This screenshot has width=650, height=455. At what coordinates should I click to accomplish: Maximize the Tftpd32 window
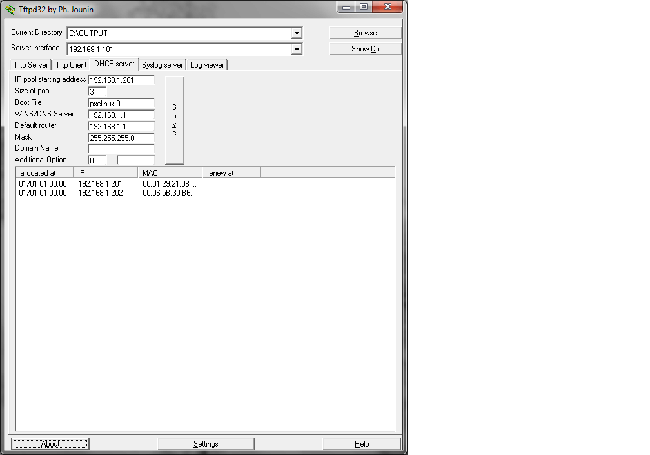(364, 6)
